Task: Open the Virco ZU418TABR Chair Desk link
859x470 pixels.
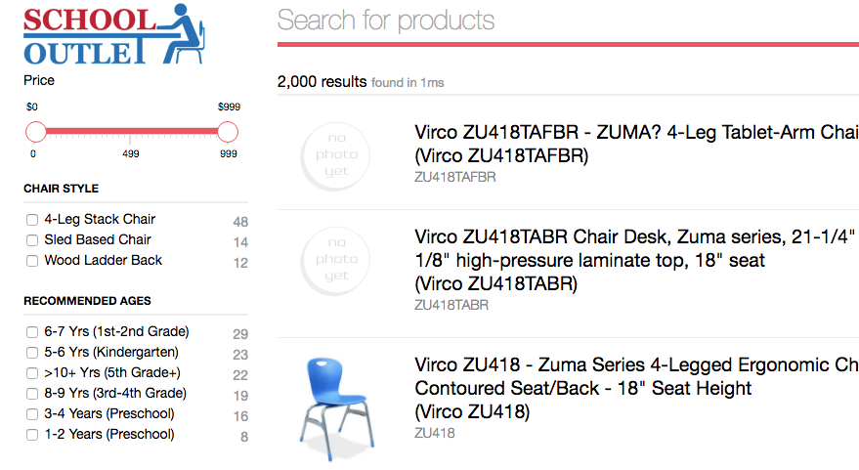Action: tap(636, 260)
